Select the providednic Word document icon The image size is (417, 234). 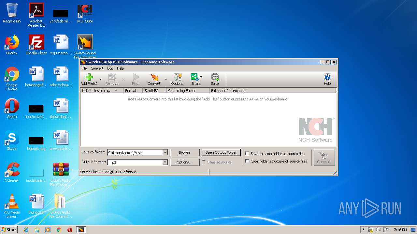pos(61,140)
